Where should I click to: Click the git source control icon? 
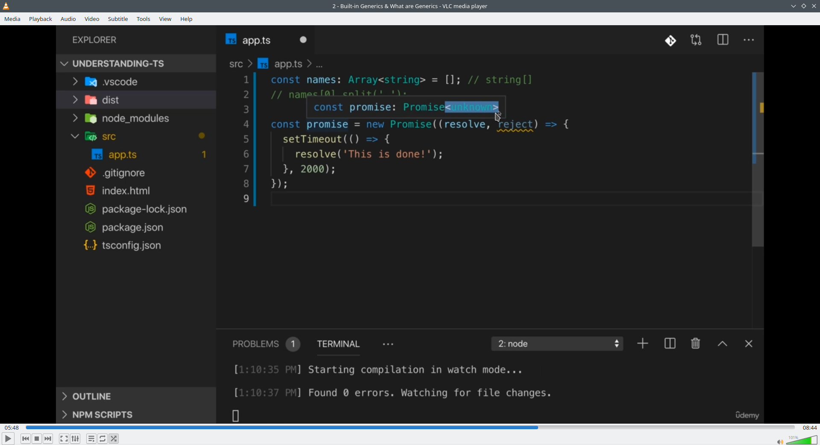coord(671,41)
